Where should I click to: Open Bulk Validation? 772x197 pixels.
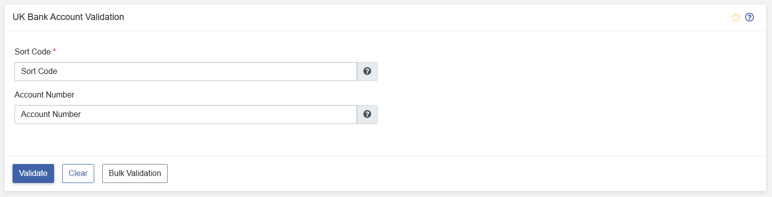[x=135, y=173]
